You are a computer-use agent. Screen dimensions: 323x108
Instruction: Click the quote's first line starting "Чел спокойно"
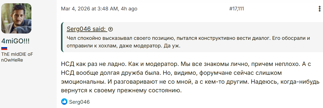click(188, 38)
